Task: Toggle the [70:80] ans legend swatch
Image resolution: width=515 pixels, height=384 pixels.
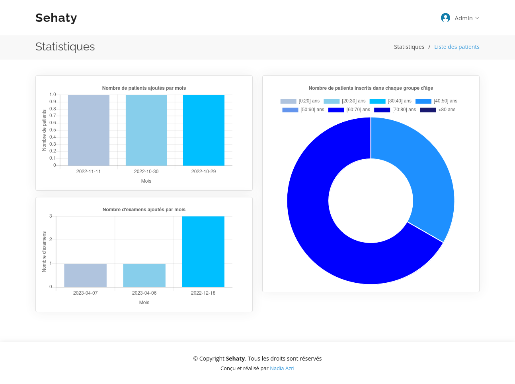Action: point(382,110)
